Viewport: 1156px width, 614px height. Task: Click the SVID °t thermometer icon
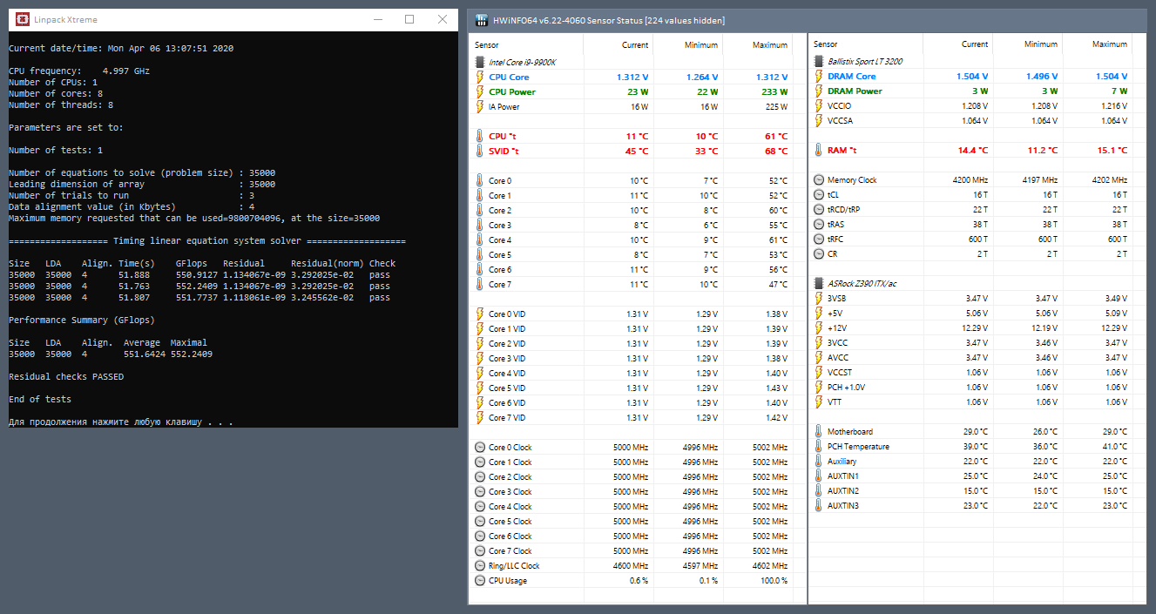[479, 151]
